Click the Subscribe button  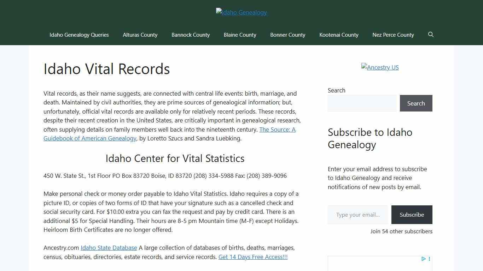click(x=412, y=215)
